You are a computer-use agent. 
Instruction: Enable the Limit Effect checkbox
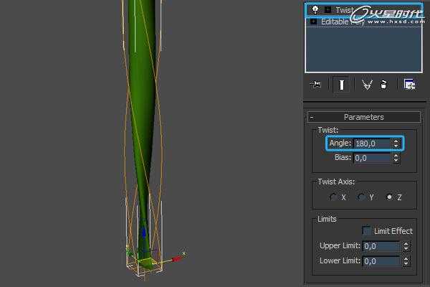[x=366, y=231]
